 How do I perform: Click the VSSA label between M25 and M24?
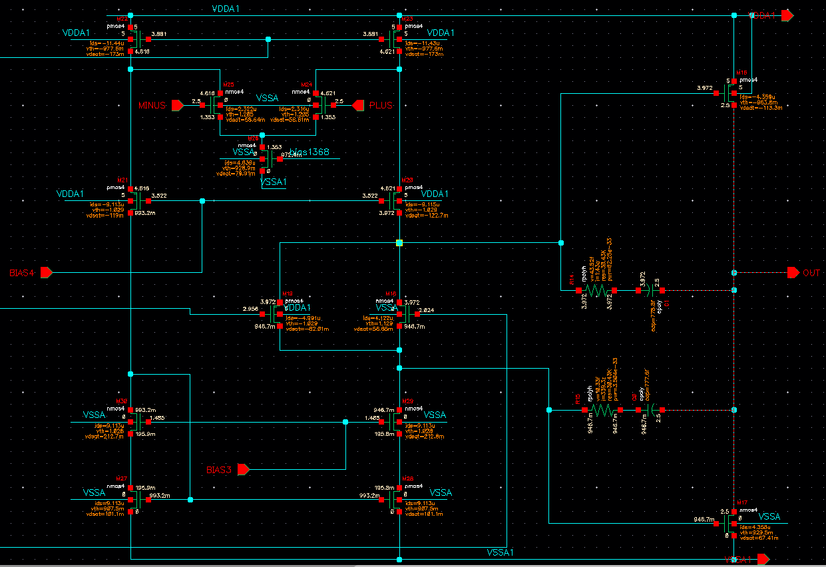(267, 98)
